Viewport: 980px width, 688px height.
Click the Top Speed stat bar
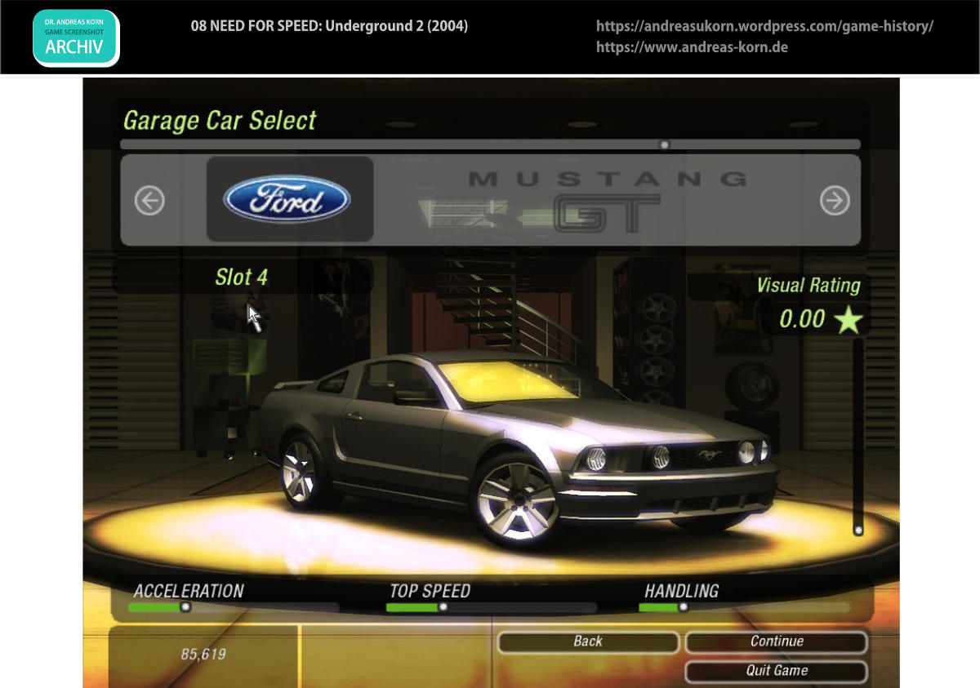(492, 607)
